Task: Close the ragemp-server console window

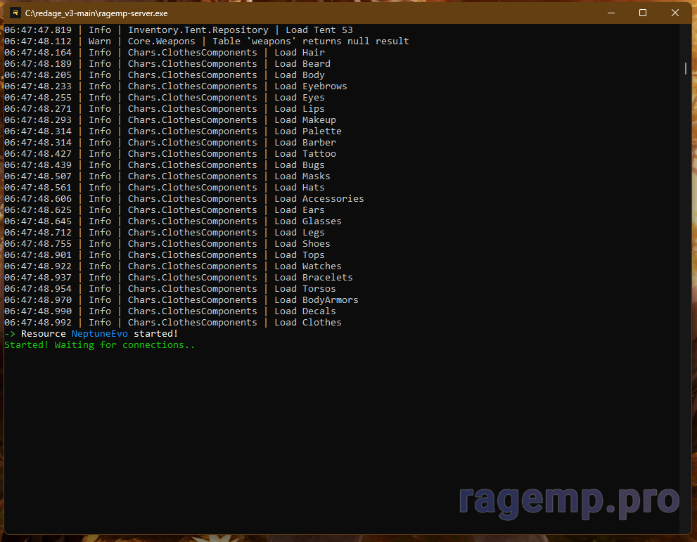Action: pyautogui.click(x=675, y=13)
